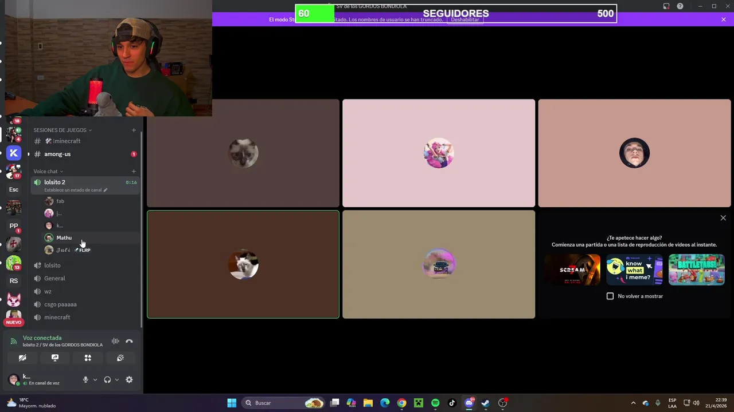Open noise suppression settings icon
The image size is (734, 412).
click(x=115, y=341)
